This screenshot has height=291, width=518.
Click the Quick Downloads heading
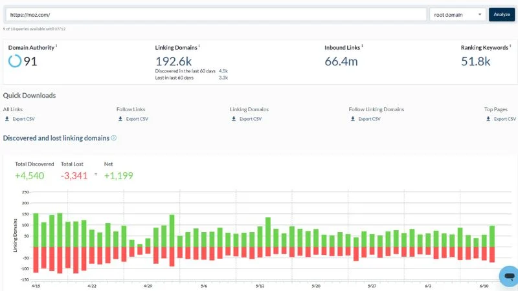(x=29, y=95)
